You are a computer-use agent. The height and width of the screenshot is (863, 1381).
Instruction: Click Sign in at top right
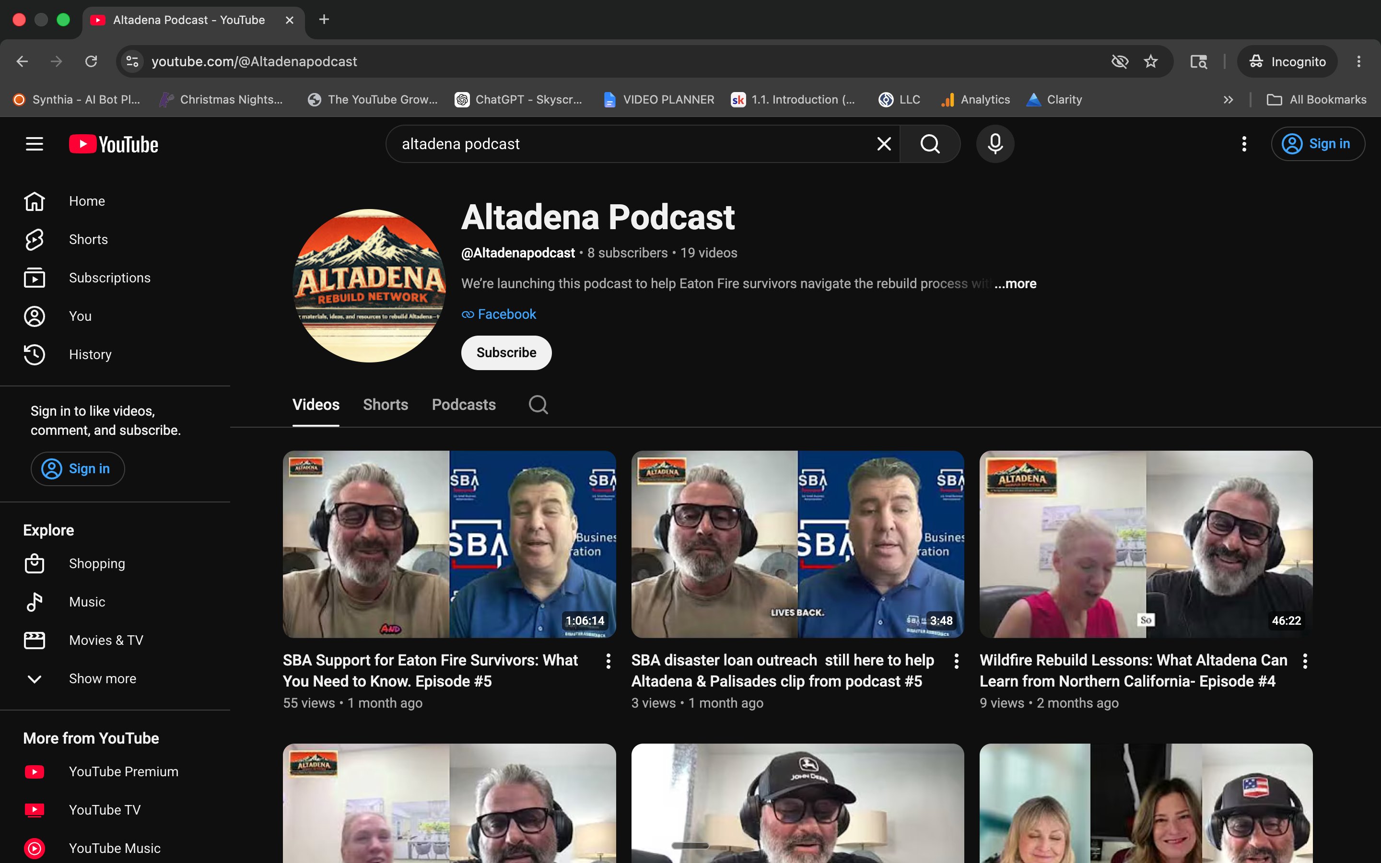click(x=1318, y=144)
